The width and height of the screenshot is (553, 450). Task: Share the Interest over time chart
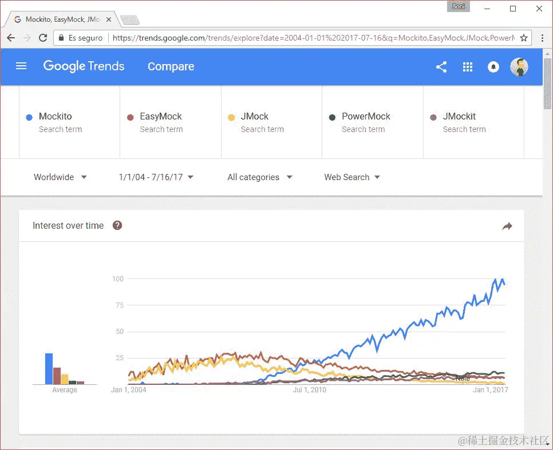pos(507,226)
